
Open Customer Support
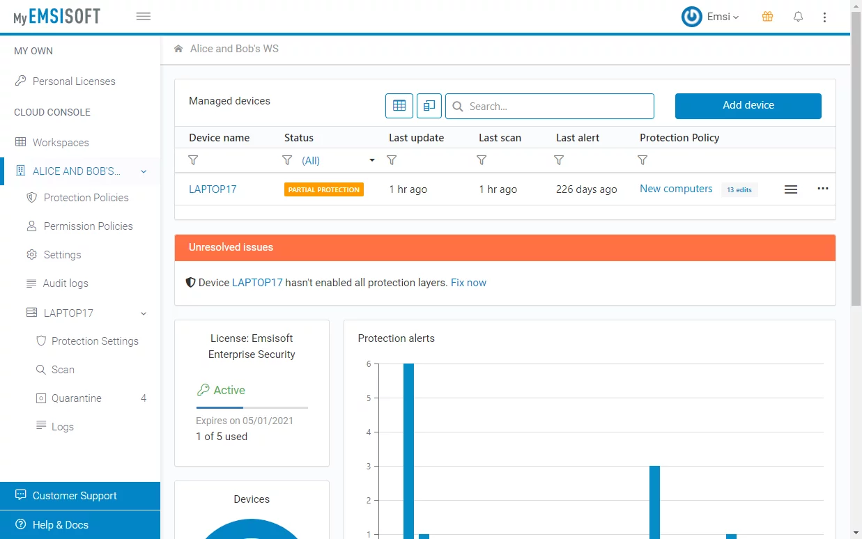[x=80, y=496]
